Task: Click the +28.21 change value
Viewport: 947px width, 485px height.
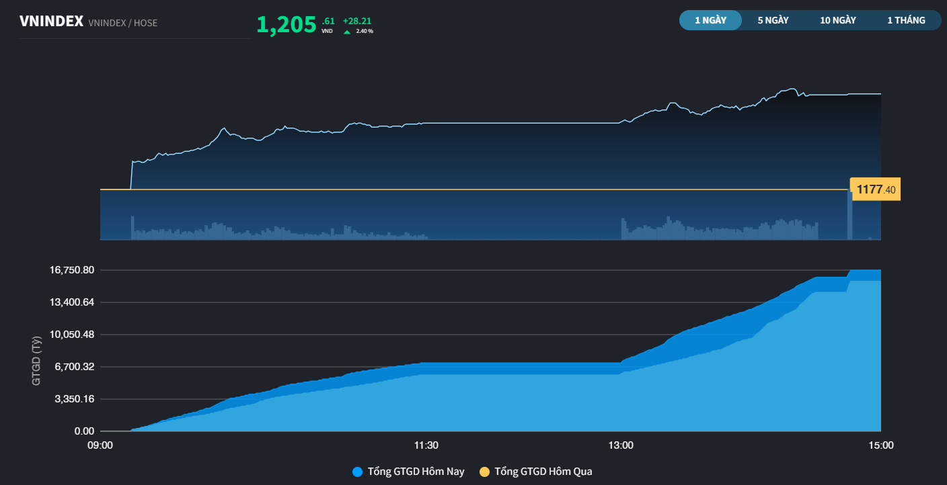Action: click(357, 20)
